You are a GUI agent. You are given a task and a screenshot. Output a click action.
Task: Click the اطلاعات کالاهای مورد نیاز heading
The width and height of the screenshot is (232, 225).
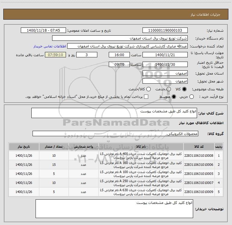click(x=201, y=123)
